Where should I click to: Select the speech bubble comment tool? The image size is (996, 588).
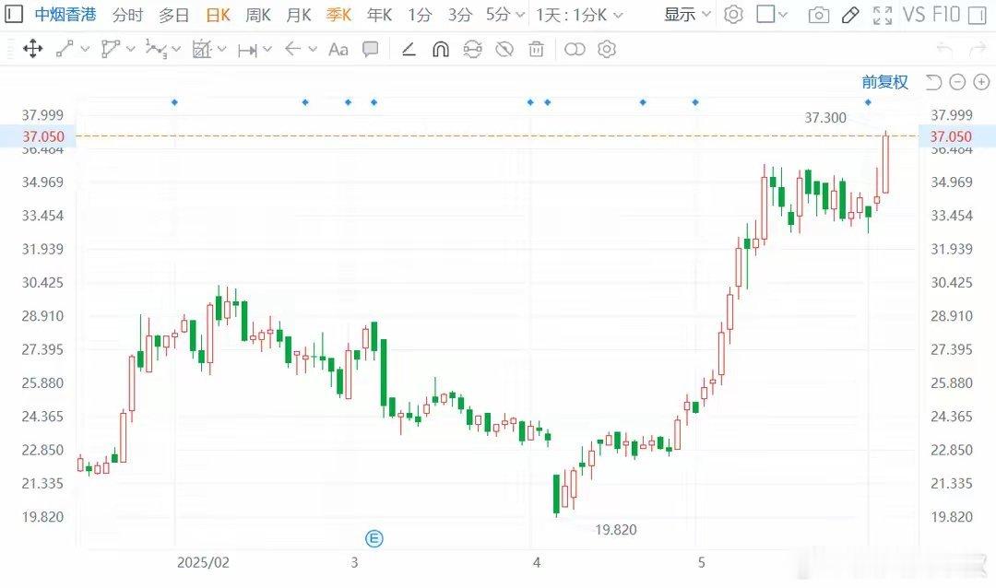(371, 49)
